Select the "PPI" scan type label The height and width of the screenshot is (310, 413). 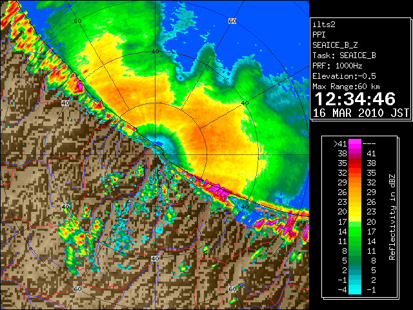coord(319,35)
